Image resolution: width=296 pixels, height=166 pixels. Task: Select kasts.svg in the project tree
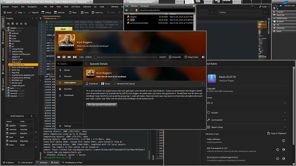tap(15, 70)
